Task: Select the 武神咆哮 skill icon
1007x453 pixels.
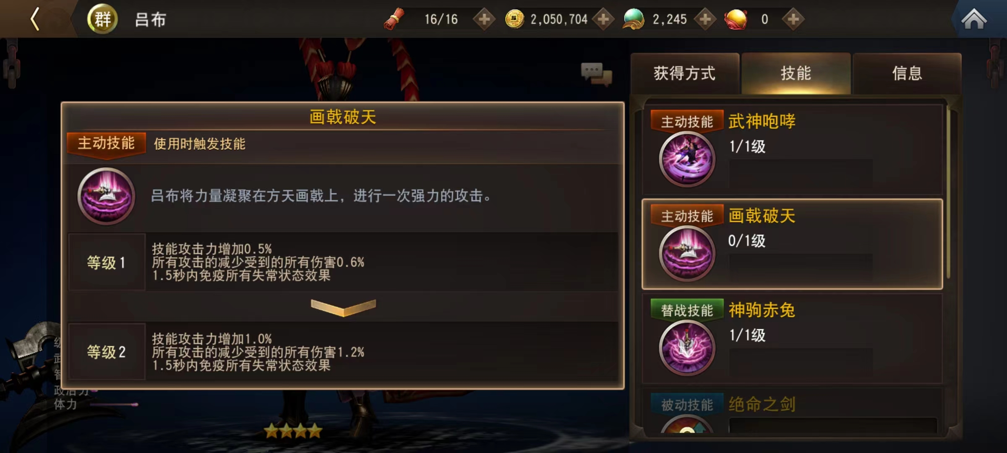Action: [x=687, y=159]
